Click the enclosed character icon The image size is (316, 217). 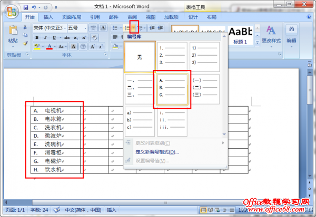click(83, 47)
